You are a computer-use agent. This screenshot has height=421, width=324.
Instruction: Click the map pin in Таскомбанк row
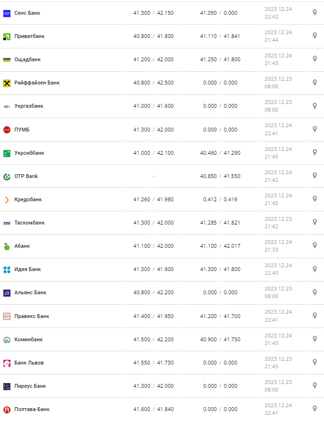[x=314, y=222]
